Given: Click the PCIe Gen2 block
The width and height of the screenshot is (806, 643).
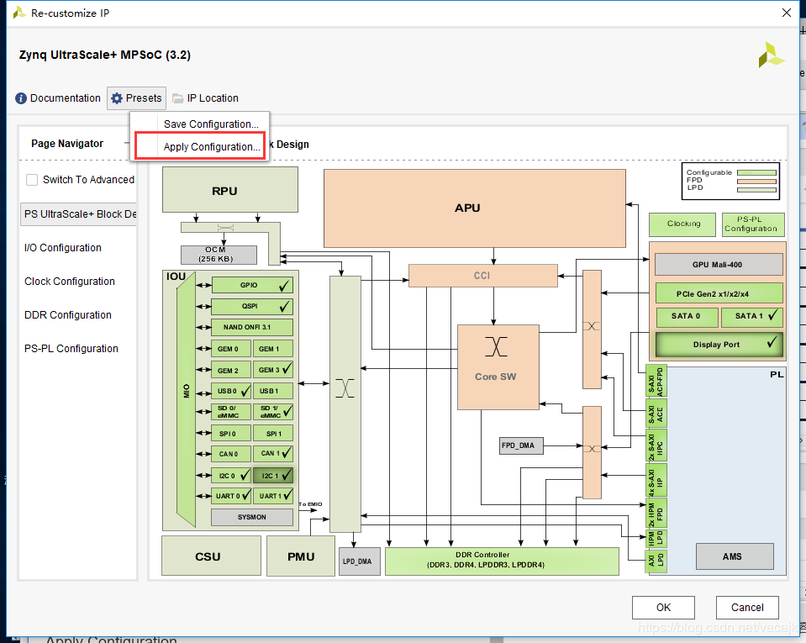Looking at the screenshot, I should tap(719, 293).
